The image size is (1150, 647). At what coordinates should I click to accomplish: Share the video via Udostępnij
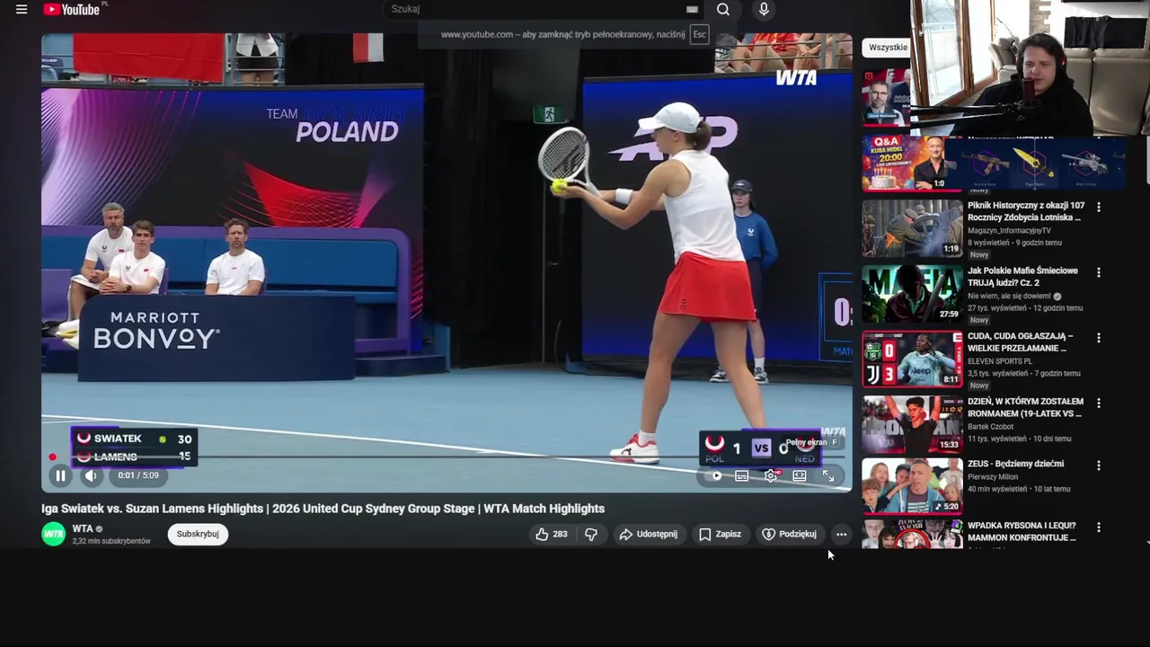(648, 534)
